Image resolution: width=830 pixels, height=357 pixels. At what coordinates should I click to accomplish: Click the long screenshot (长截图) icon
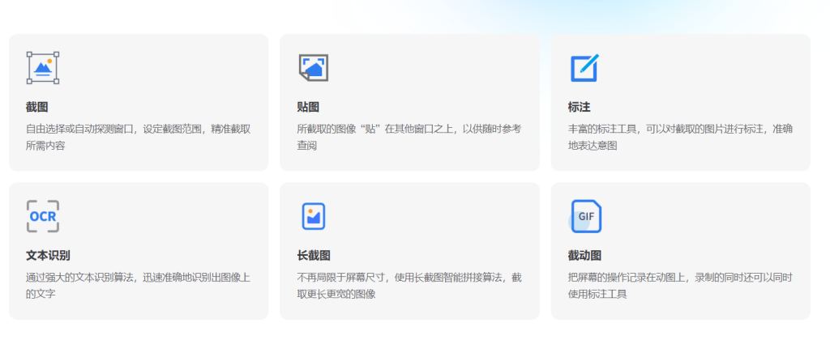(x=313, y=216)
